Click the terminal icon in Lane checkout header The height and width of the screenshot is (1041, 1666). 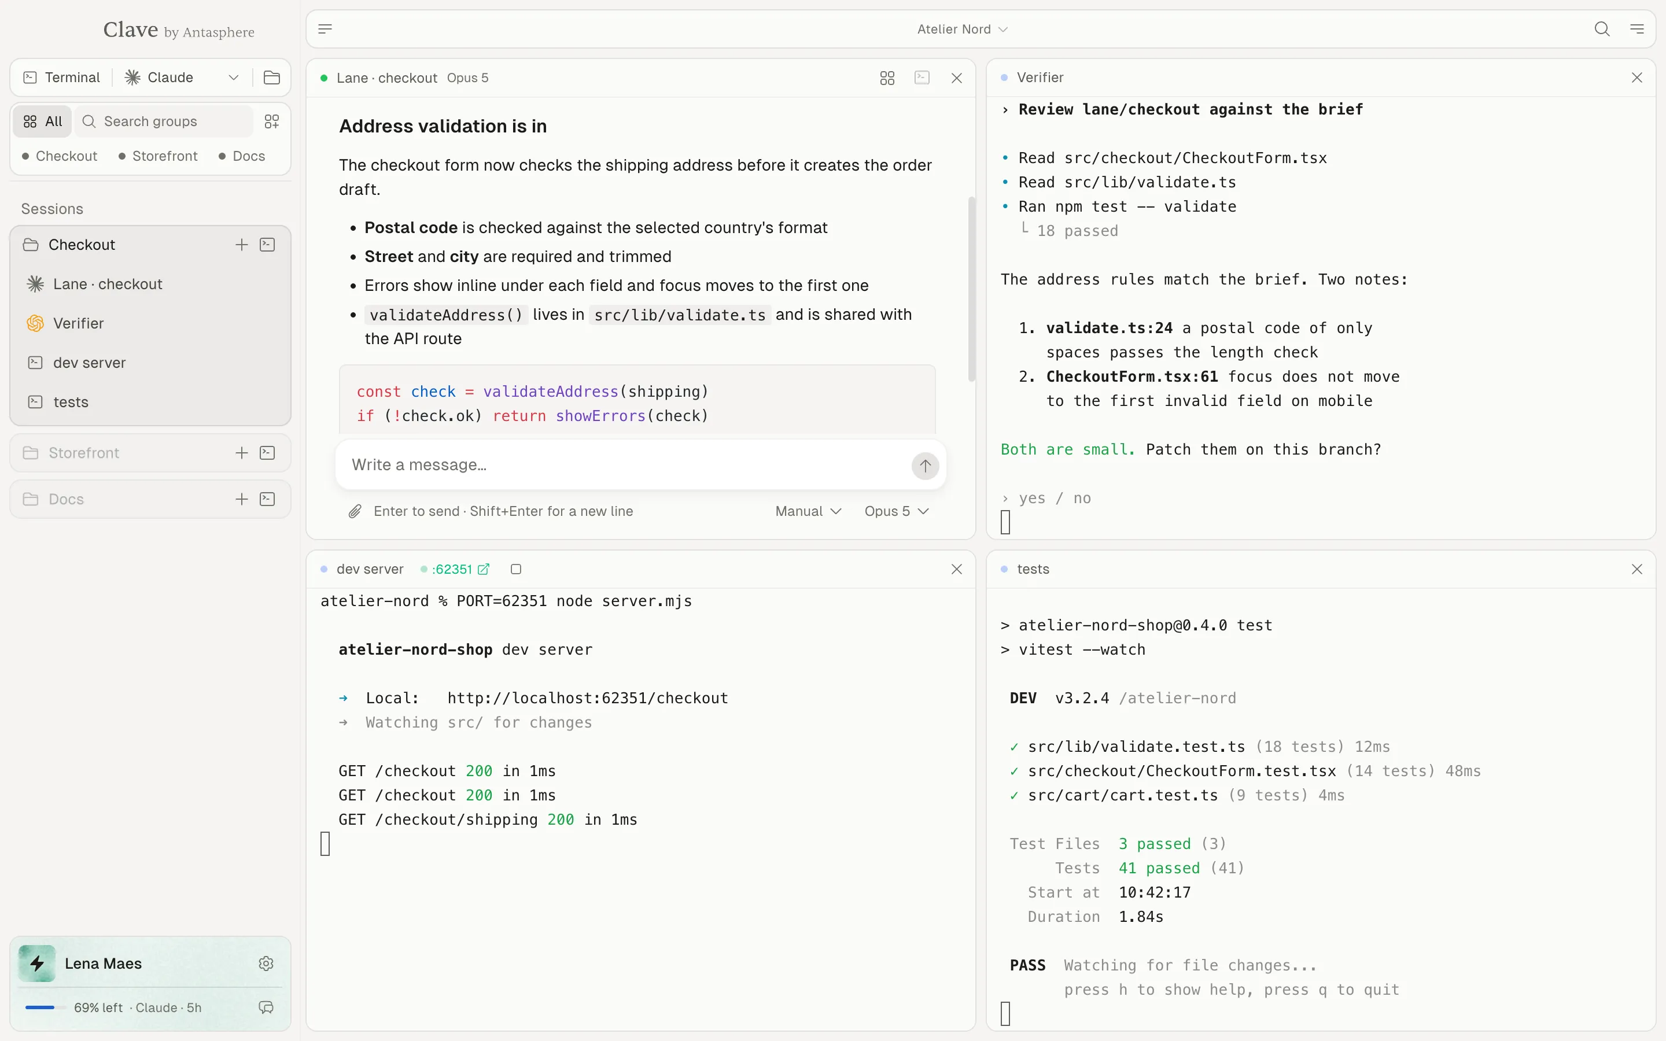(923, 78)
